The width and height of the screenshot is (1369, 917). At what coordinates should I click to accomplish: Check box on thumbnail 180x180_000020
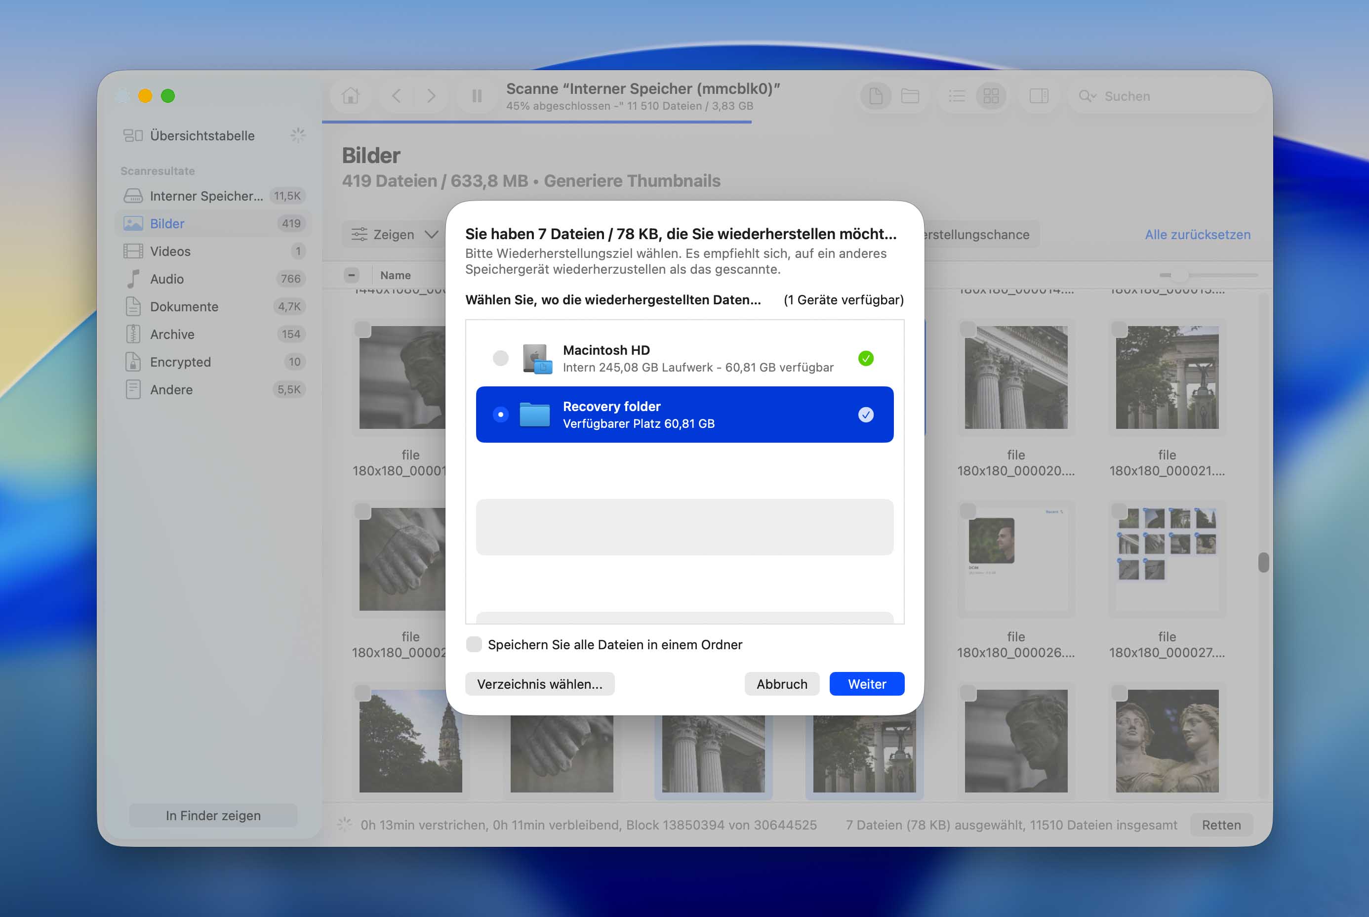pyautogui.click(x=968, y=329)
